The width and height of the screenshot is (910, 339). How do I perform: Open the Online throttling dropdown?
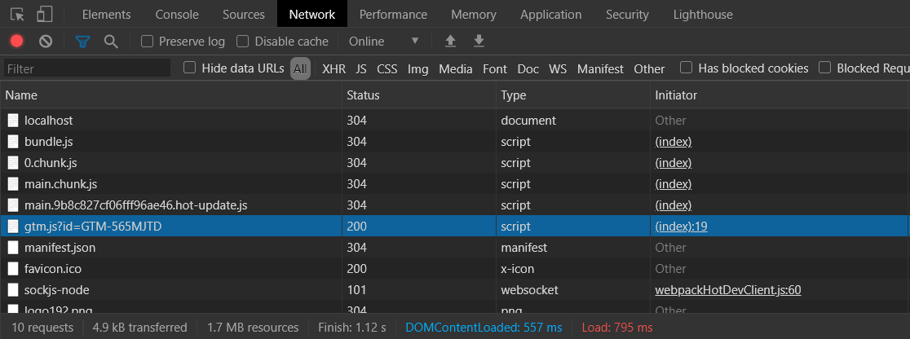(383, 41)
